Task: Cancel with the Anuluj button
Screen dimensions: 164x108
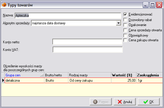Action: tap(125, 102)
